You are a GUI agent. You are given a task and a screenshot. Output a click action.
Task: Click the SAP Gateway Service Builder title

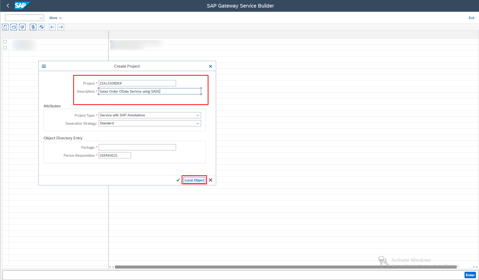(x=240, y=6)
